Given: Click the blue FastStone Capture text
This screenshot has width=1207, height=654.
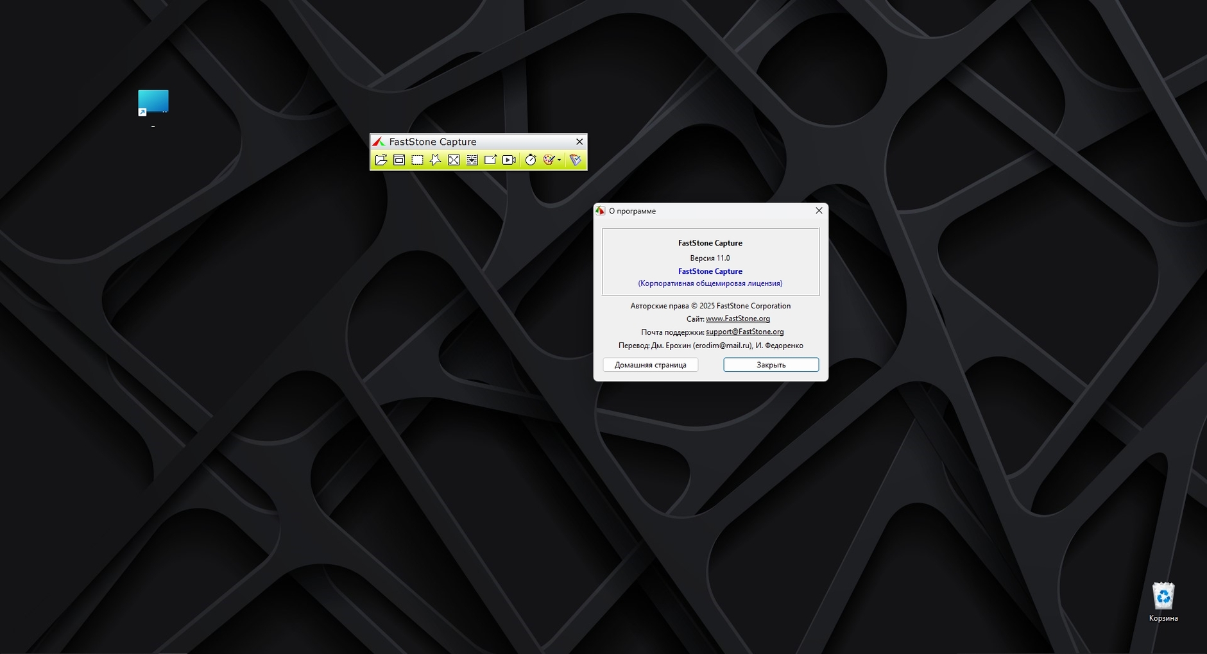Looking at the screenshot, I should (x=710, y=272).
